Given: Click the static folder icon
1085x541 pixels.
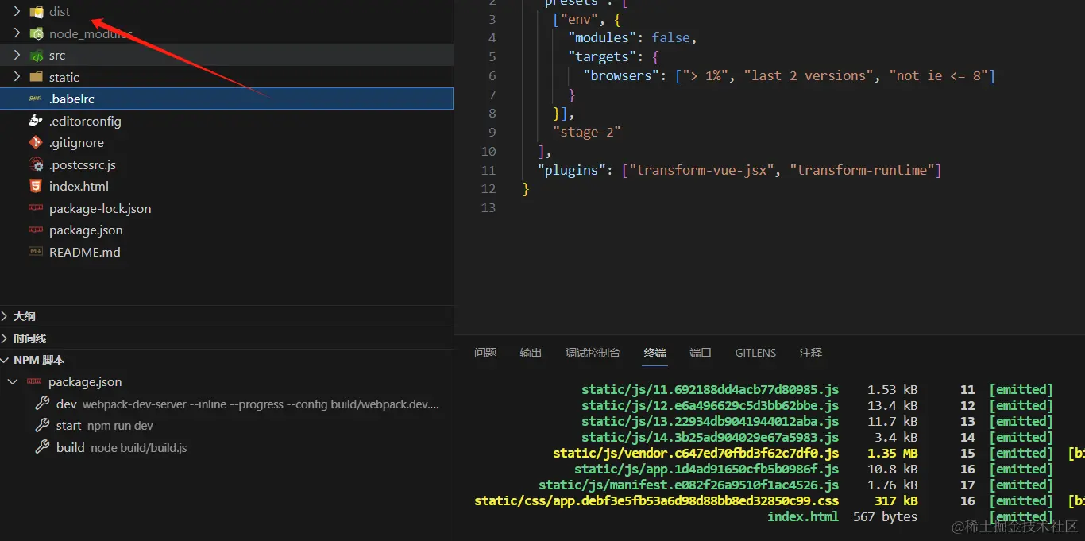Looking at the screenshot, I should (36, 77).
